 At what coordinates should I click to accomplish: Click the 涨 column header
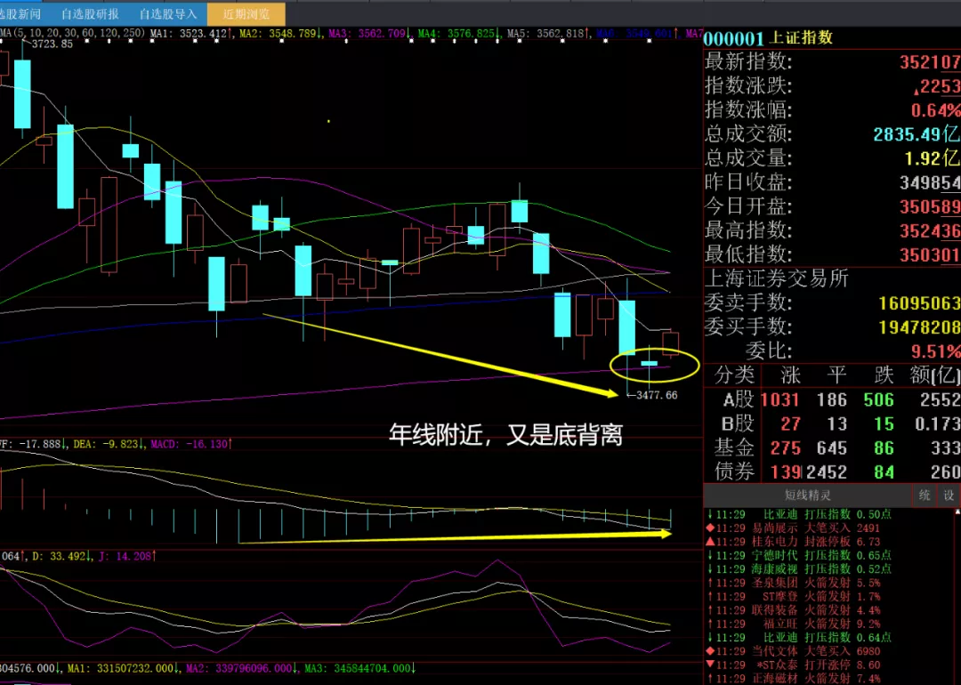pyautogui.click(x=790, y=375)
